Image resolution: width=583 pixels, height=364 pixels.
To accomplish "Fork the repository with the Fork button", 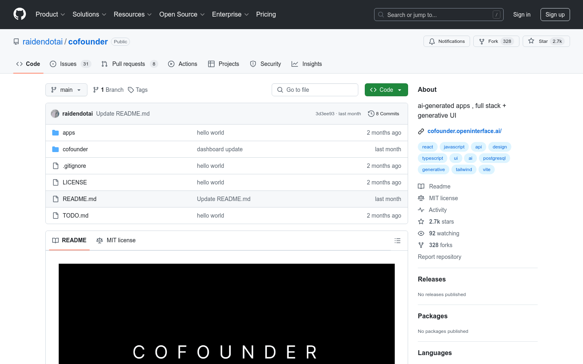I will point(496,41).
